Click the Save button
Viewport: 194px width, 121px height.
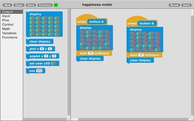click(31, 5)
